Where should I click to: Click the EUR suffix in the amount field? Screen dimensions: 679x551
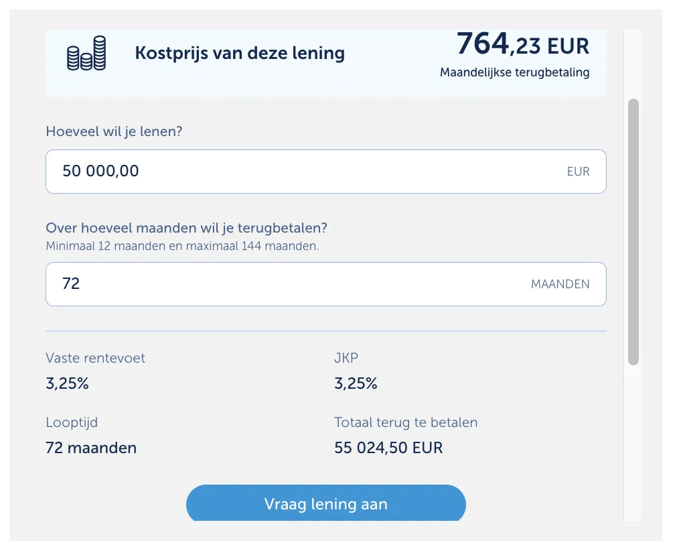[x=578, y=172]
